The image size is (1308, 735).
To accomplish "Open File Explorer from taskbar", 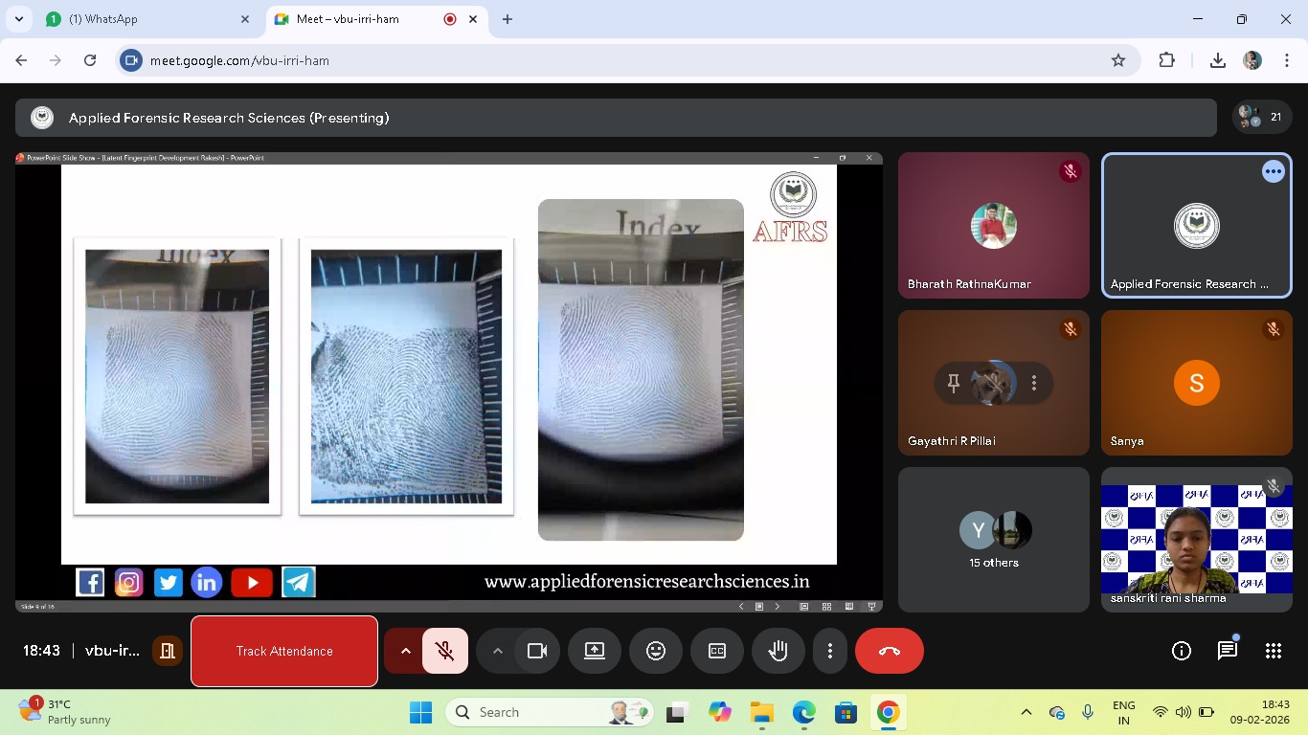I will [x=761, y=712].
